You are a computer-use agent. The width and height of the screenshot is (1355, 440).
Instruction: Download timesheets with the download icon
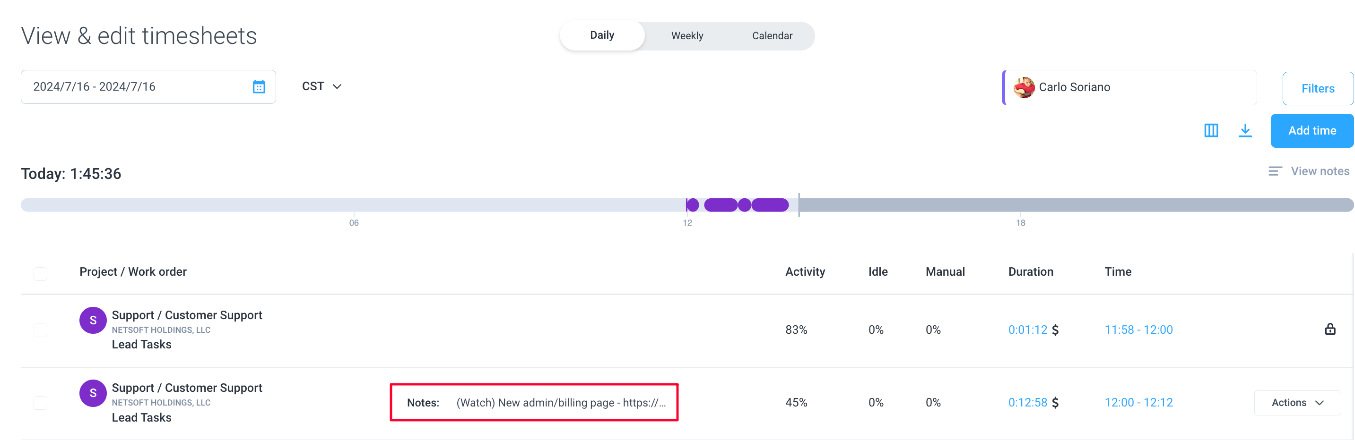coord(1244,130)
